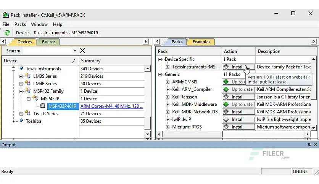Screen dimensions: 319x184
Task: Click the Tiva C Series family icon
Action: (x=28, y=113)
